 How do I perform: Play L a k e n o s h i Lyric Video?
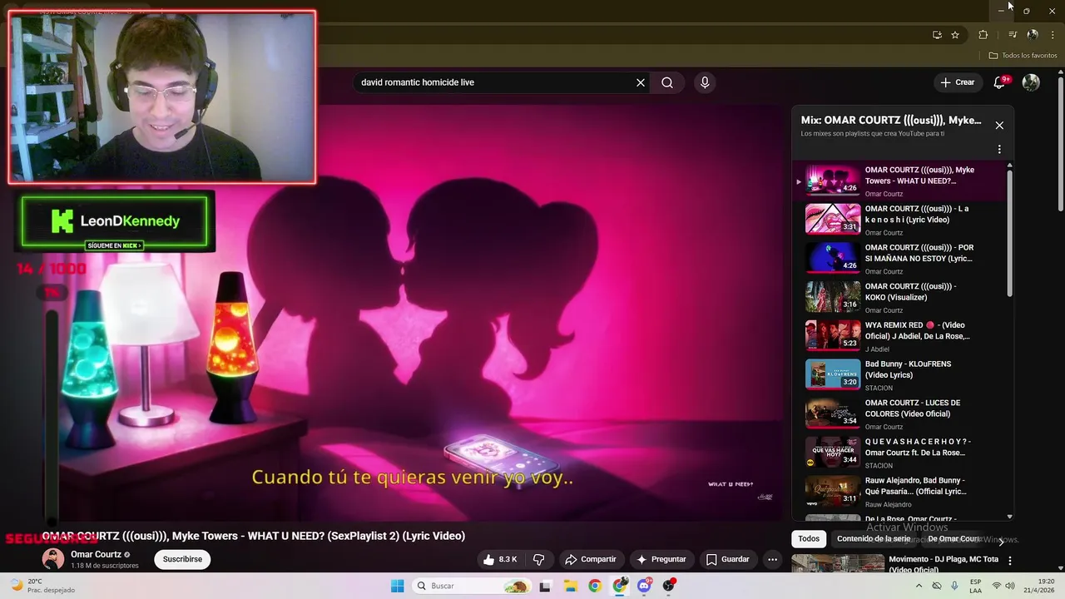pos(899,220)
